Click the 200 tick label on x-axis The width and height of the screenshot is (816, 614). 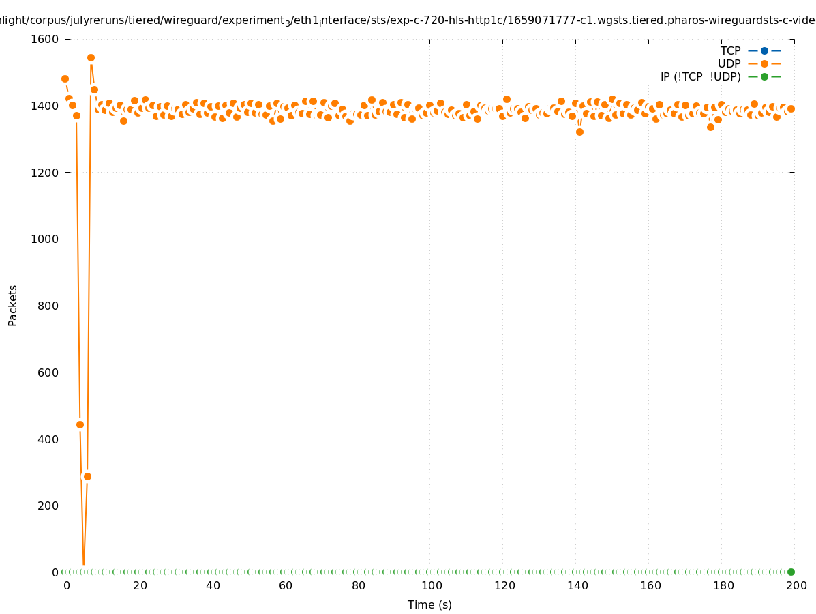click(796, 585)
